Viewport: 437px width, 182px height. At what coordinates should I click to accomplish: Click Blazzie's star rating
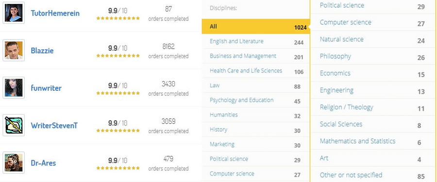tap(118, 56)
